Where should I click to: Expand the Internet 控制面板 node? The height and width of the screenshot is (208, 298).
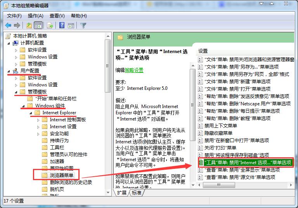pos(38,120)
